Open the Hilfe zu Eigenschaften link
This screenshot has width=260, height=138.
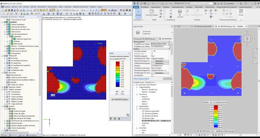(141, 79)
